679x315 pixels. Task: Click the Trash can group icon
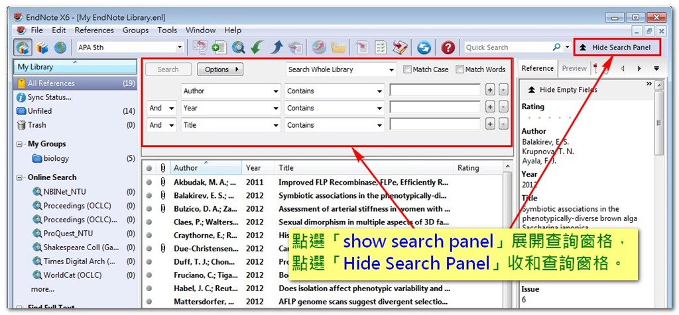coord(21,125)
